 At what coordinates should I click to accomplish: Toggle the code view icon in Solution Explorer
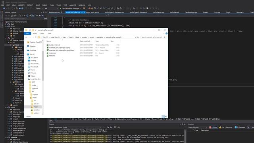pyautogui.click(x=37, y=15)
